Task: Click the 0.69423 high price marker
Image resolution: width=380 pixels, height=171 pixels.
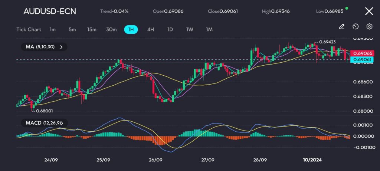Action: click(327, 42)
